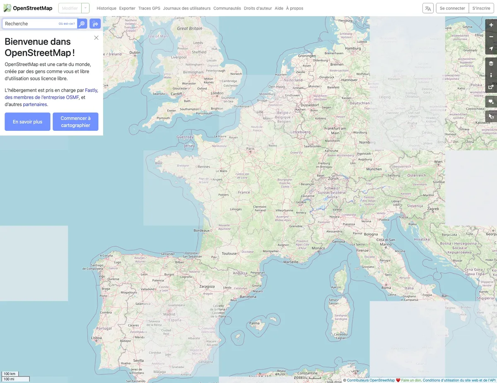Click the London label on the map
Screen dimensions: 497x383
(217, 93)
